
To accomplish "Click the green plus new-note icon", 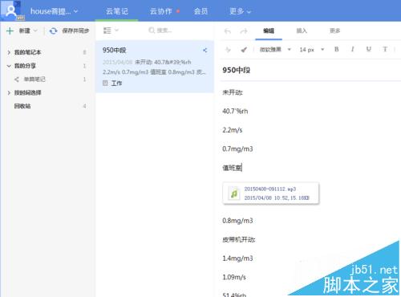I will tap(10, 31).
